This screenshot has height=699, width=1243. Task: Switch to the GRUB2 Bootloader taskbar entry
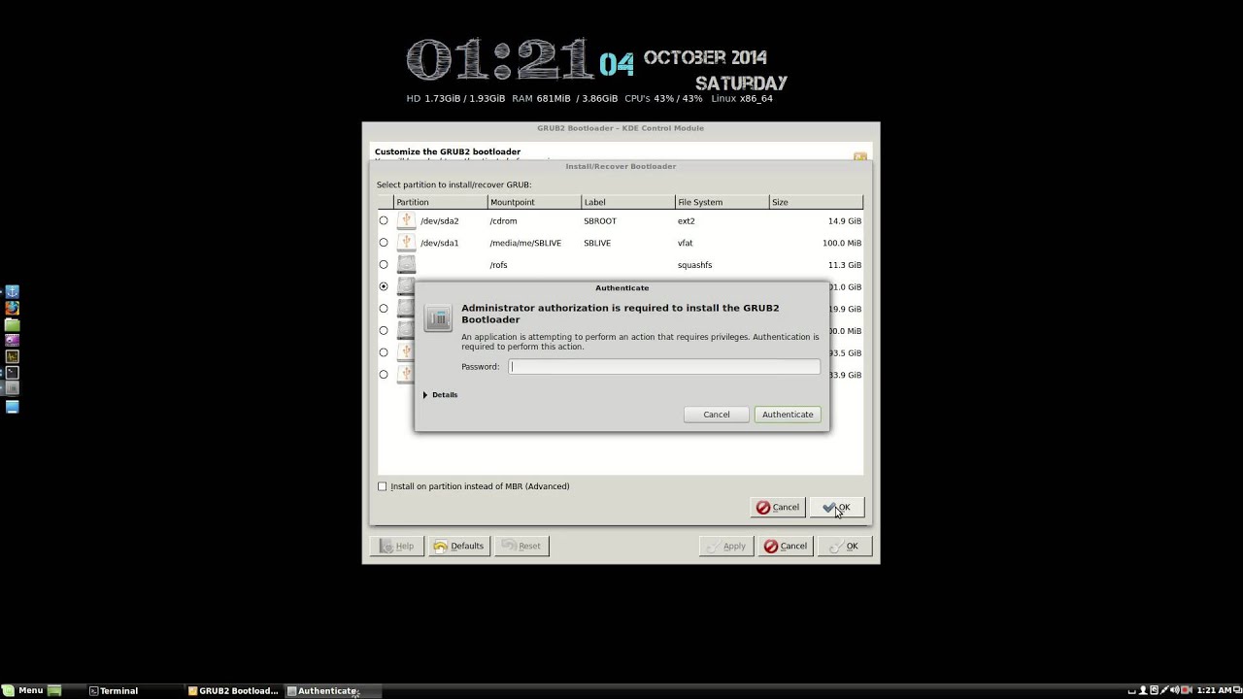coord(233,691)
